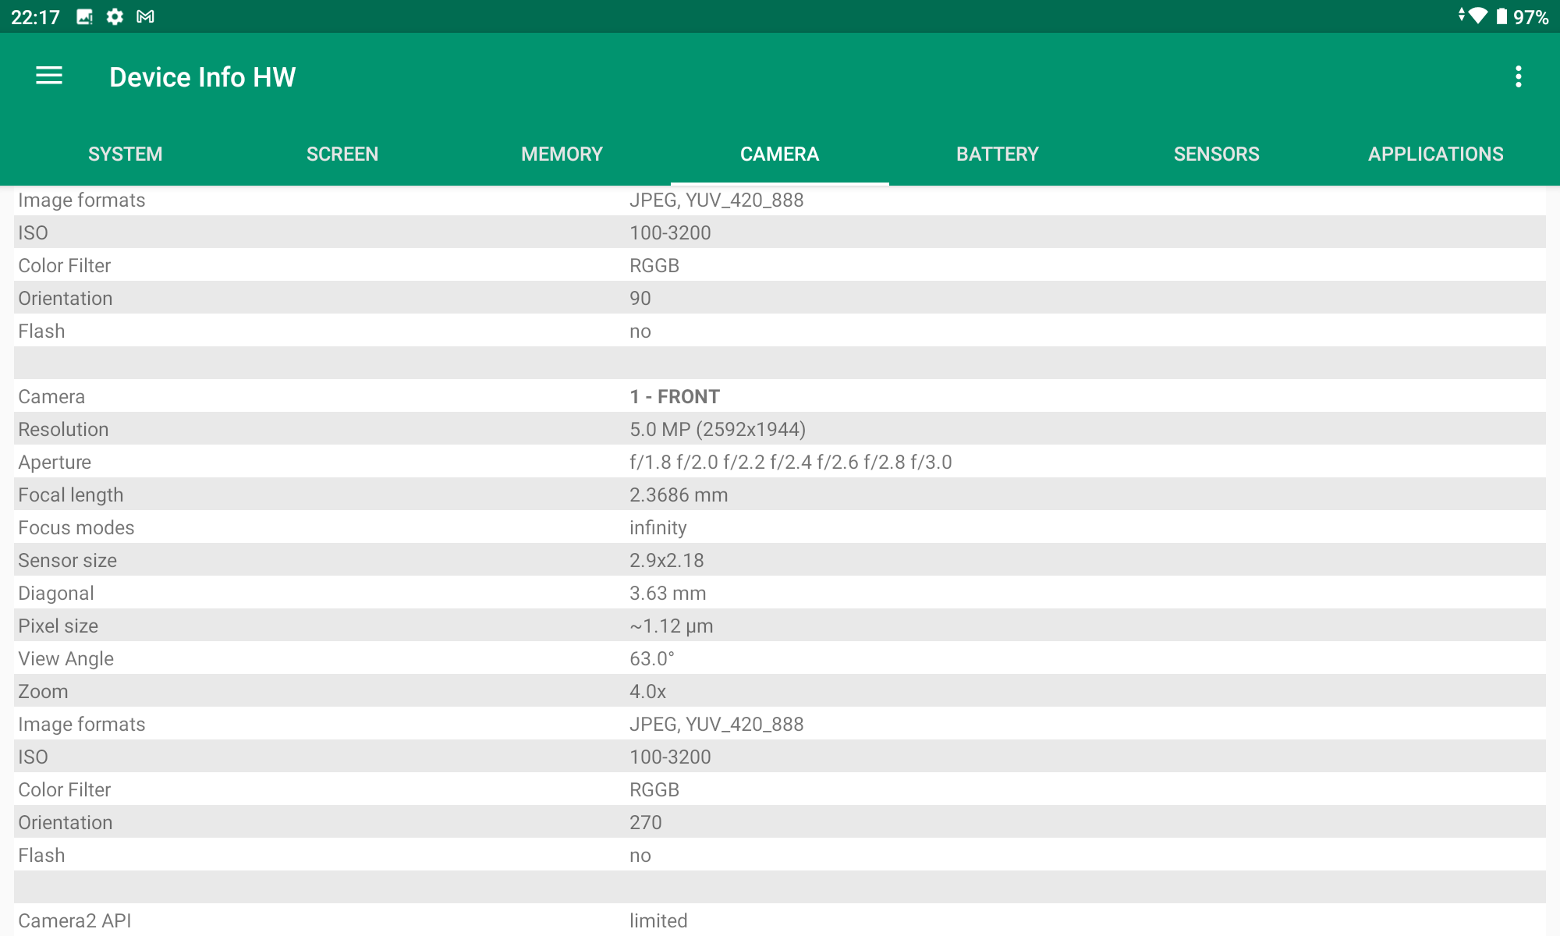The height and width of the screenshot is (936, 1560).
Task: Tap the Wi-Fi signal icon
Action: (x=1477, y=16)
